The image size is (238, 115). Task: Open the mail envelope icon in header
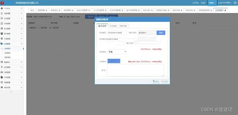(x=235, y=3)
